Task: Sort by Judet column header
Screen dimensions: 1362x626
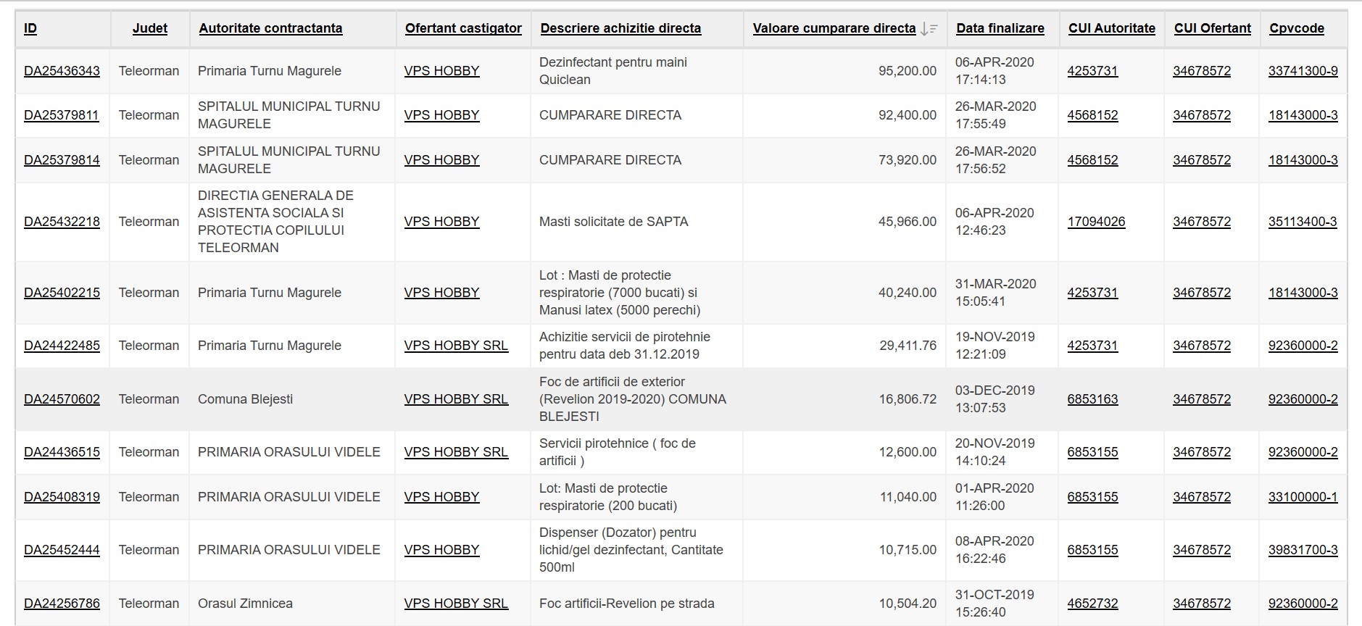Action: click(x=149, y=28)
